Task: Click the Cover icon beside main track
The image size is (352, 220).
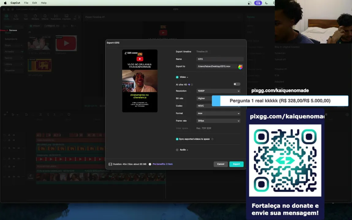Action: tap(31, 177)
